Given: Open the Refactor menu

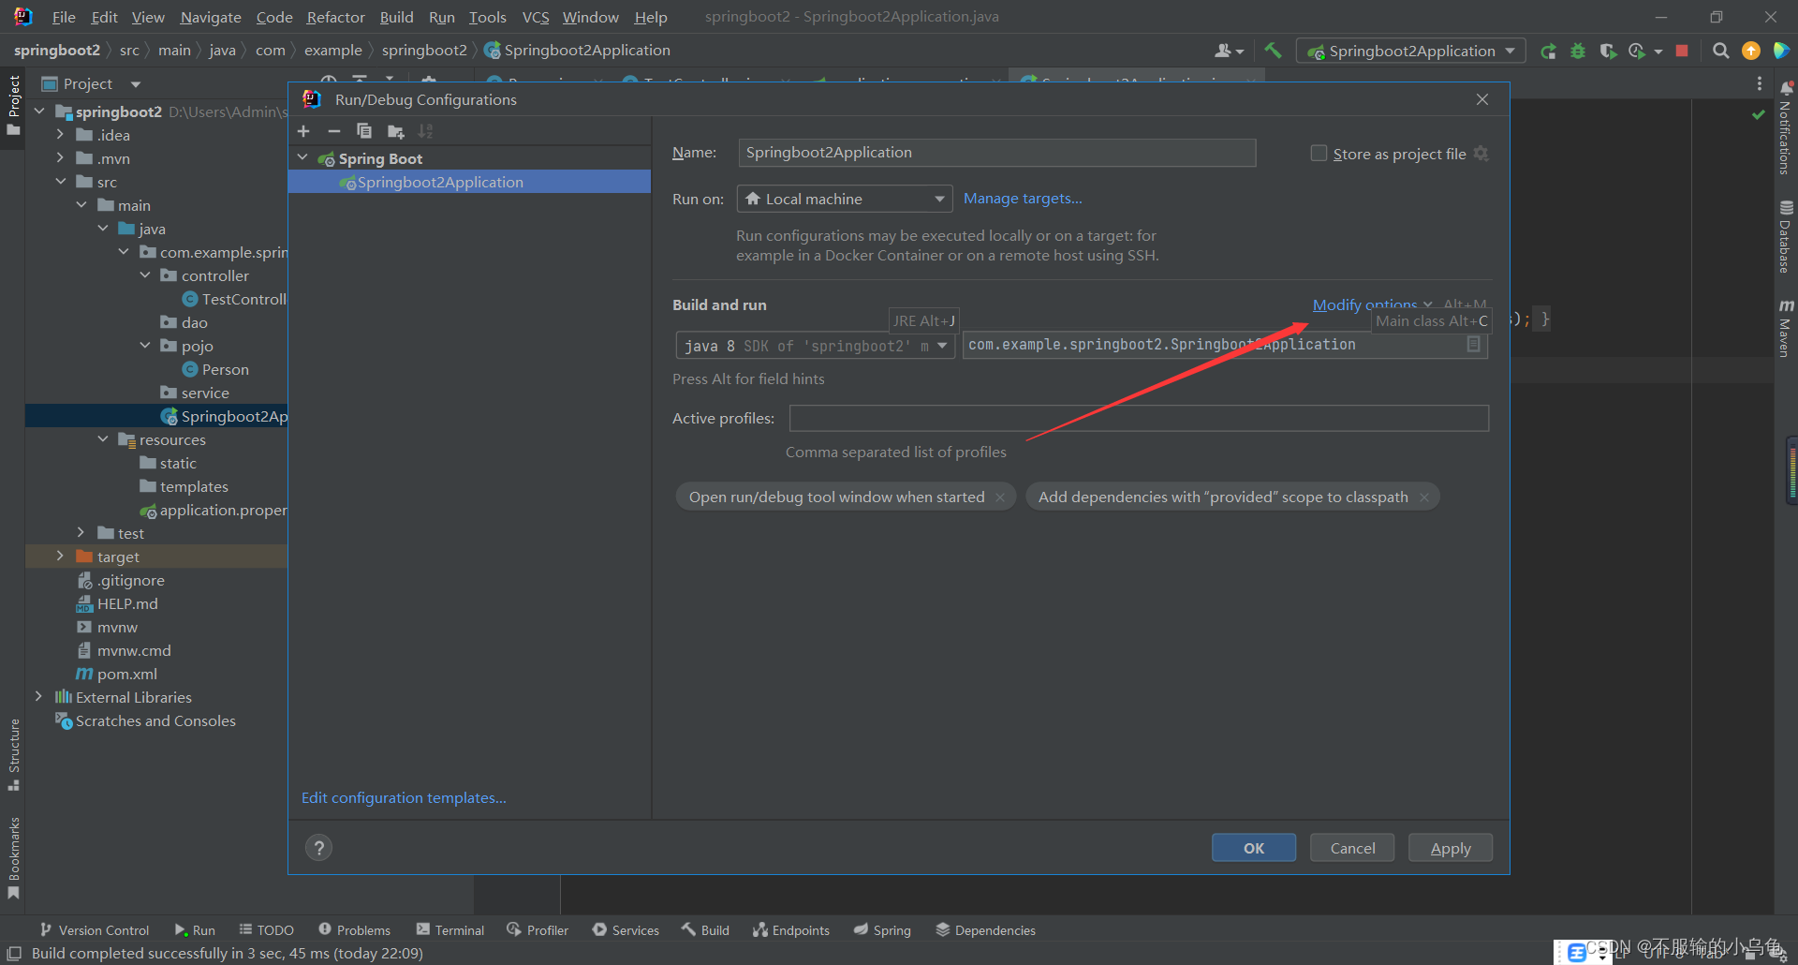Looking at the screenshot, I should pos(335,17).
